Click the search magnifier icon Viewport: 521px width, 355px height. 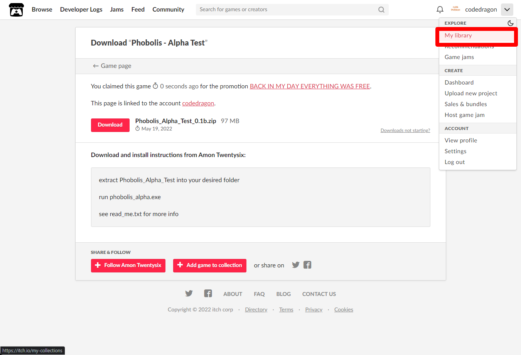(x=381, y=10)
